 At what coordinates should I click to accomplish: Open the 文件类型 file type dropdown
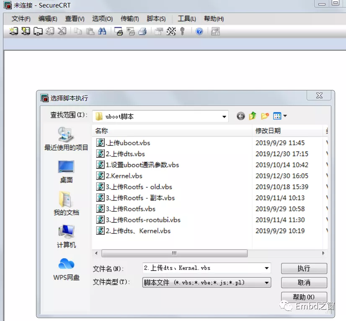[267, 282]
